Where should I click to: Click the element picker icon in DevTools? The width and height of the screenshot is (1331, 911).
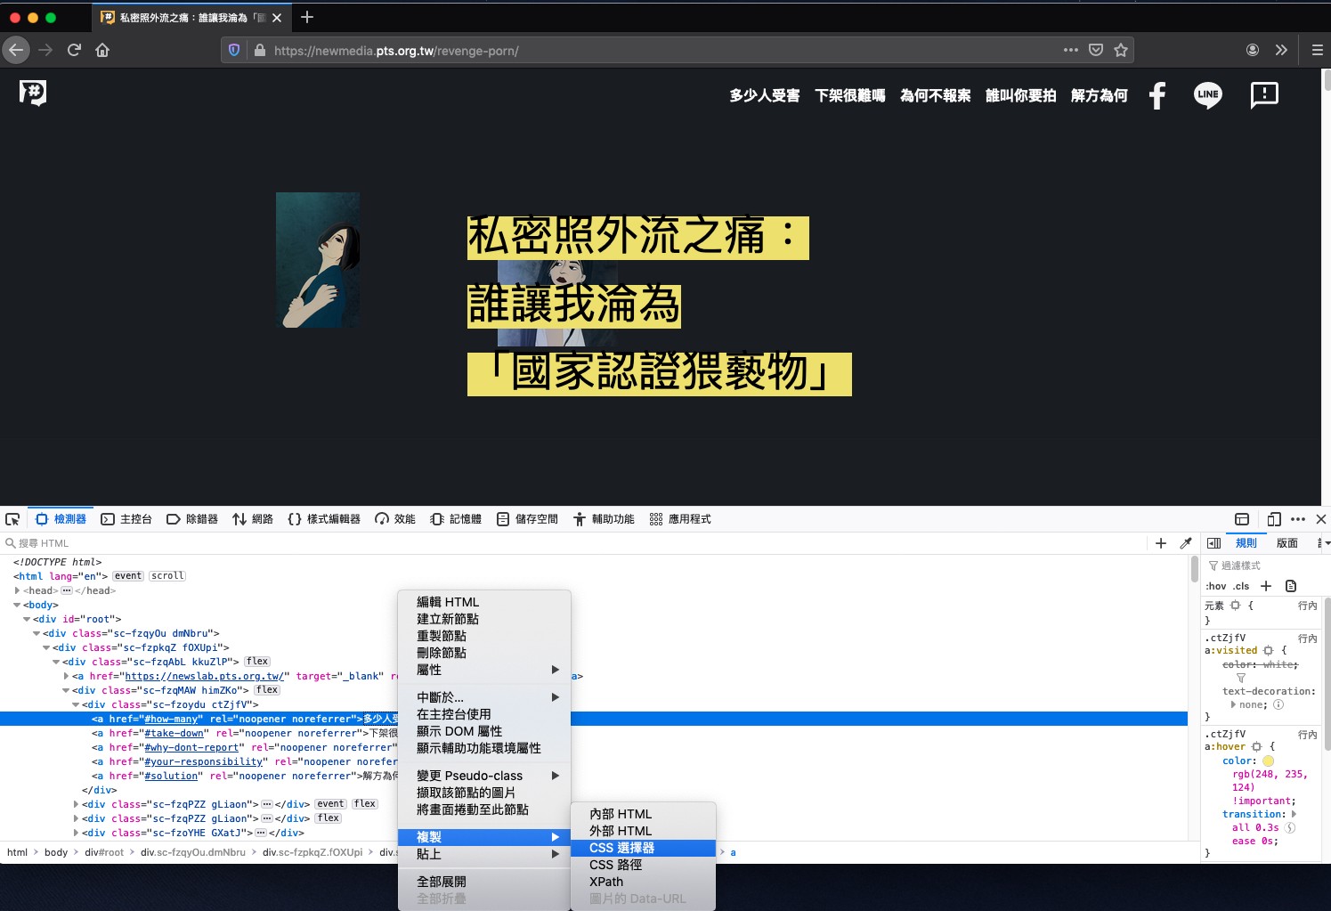tap(12, 519)
